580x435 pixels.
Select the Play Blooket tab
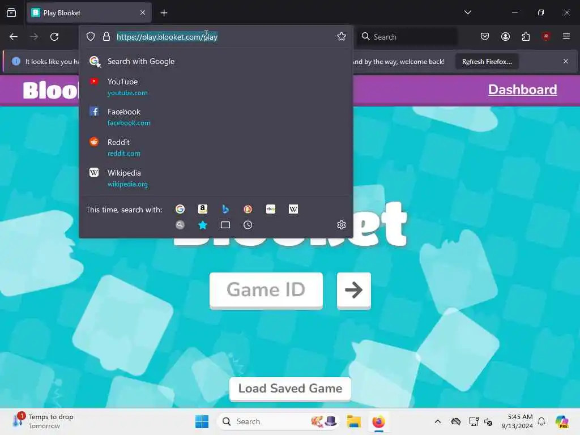click(x=89, y=13)
